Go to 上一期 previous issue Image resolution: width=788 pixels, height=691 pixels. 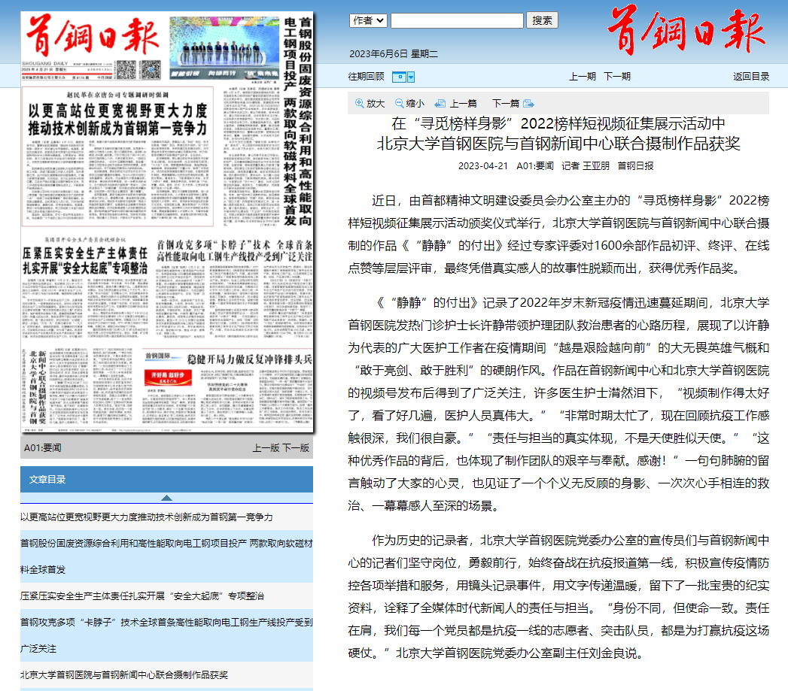582,77
